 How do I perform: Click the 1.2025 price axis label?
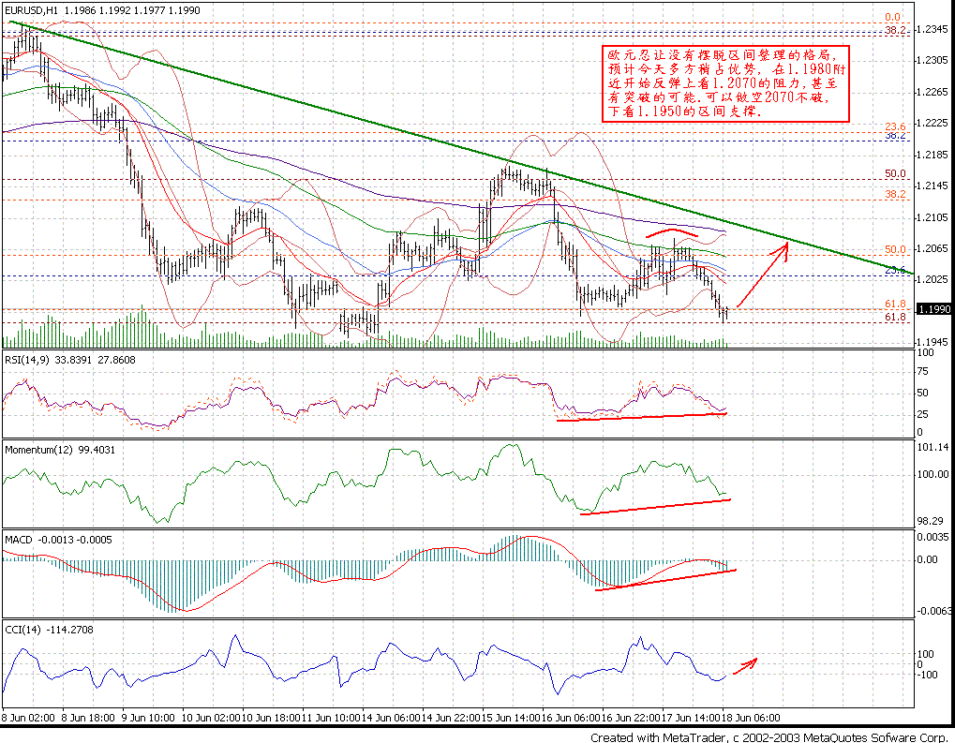click(933, 279)
